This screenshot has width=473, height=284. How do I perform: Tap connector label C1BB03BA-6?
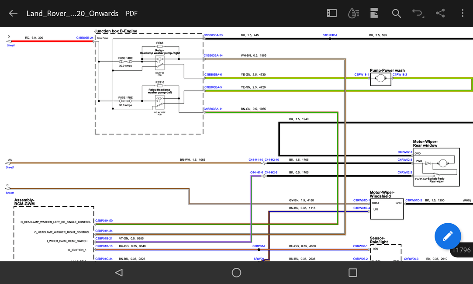coord(213,75)
